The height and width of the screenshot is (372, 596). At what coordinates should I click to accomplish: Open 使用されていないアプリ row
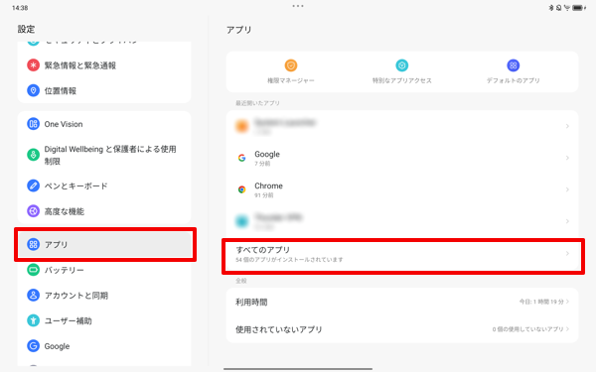(x=402, y=329)
